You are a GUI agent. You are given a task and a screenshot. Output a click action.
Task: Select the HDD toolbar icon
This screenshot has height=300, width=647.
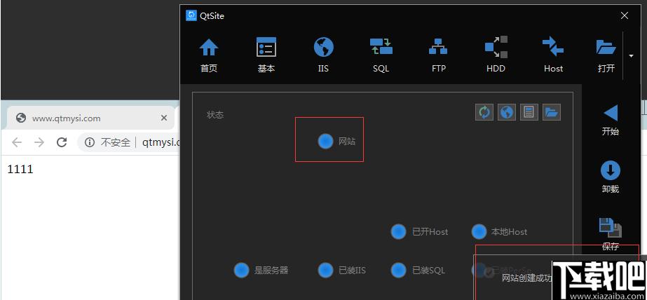[x=496, y=47]
